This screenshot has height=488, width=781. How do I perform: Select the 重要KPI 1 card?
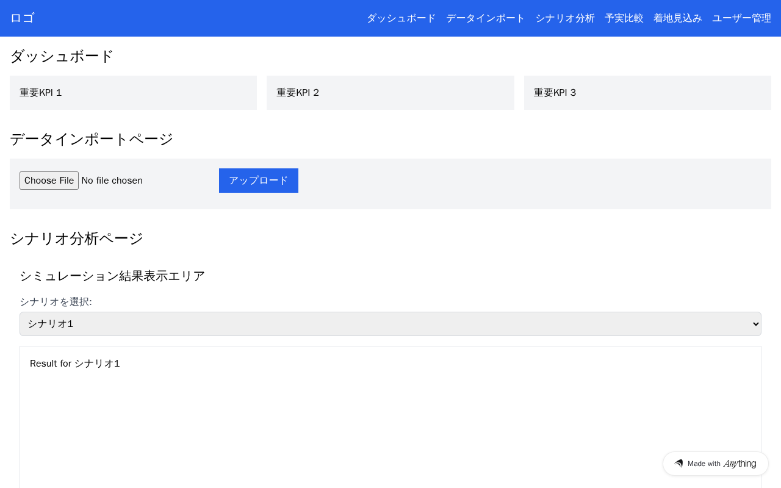tap(133, 93)
